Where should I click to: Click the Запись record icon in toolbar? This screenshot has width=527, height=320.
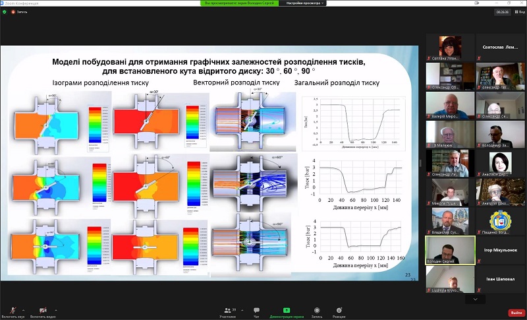[x=317, y=310]
